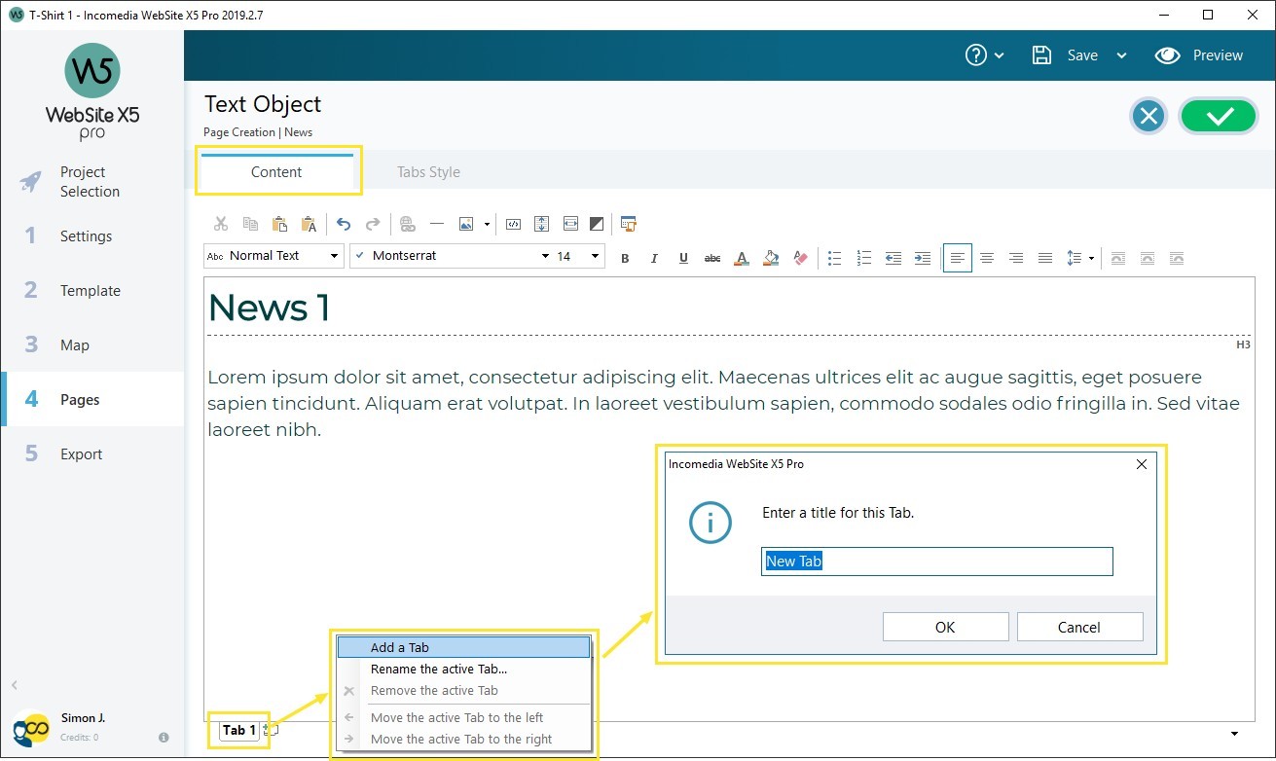Open the background fill color bucket
Viewport: 1276px width, 761px height.
pyautogui.click(x=771, y=258)
